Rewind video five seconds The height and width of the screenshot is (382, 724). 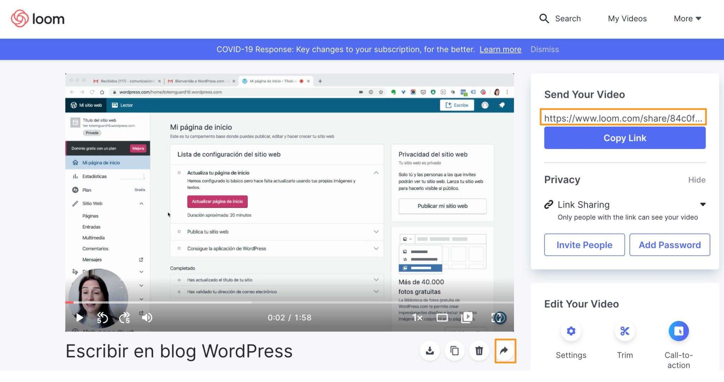coord(102,318)
